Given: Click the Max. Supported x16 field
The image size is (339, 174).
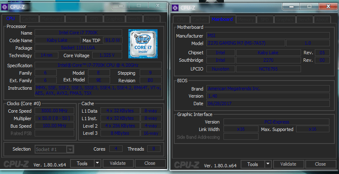Looking at the screenshot, I should [313, 129].
